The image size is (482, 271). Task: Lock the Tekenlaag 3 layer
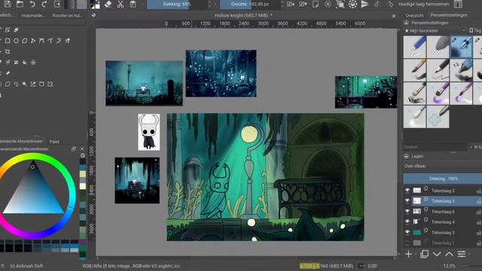(479, 233)
